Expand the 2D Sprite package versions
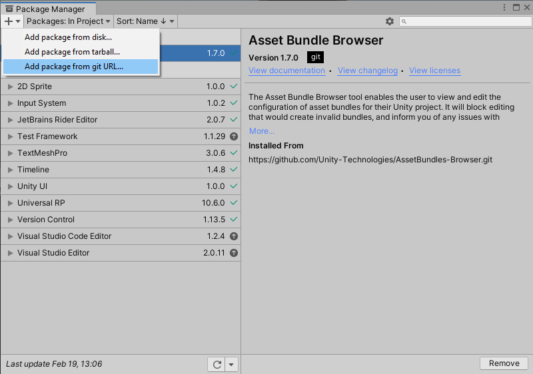Image resolution: width=533 pixels, height=374 pixels. click(x=11, y=87)
